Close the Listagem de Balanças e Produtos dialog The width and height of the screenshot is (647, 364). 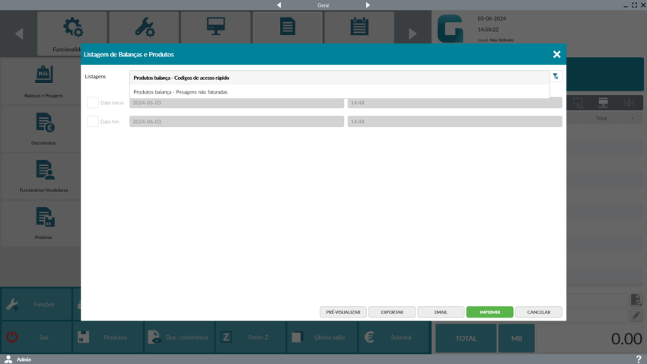click(x=556, y=55)
